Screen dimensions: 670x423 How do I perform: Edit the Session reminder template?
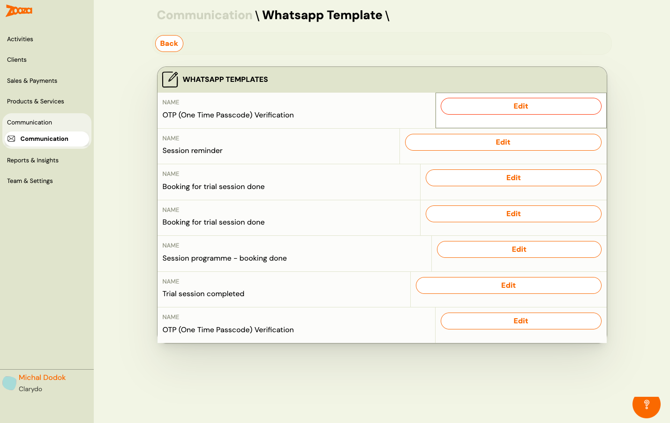click(503, 142)
